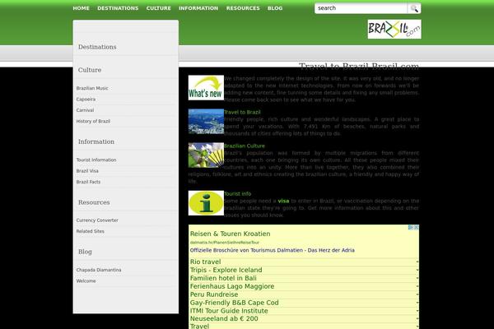Click the green Travel to Brazil heading link
The width and height of the screenshot is (494, 329).
[x=242, y=112]
